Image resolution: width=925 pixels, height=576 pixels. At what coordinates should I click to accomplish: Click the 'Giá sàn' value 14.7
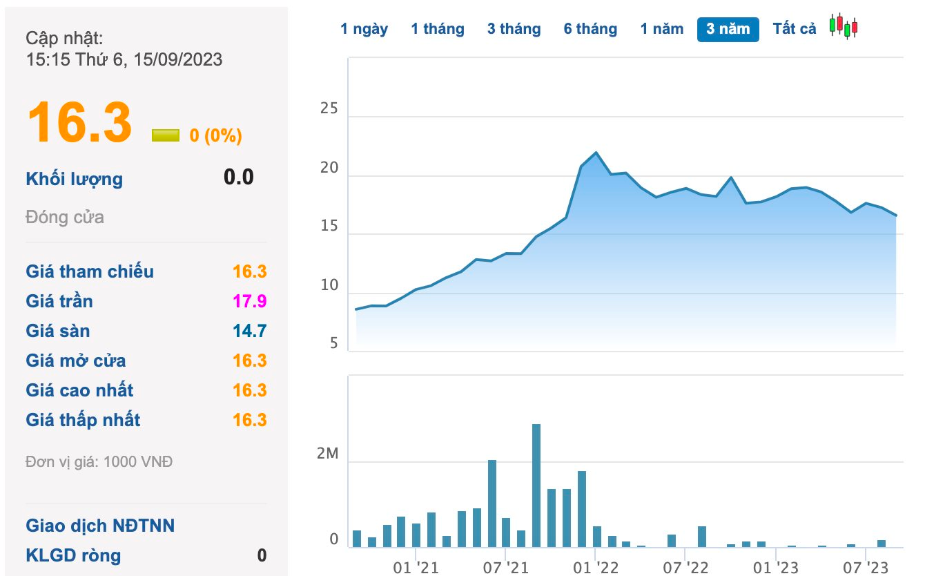pos(250,331)
